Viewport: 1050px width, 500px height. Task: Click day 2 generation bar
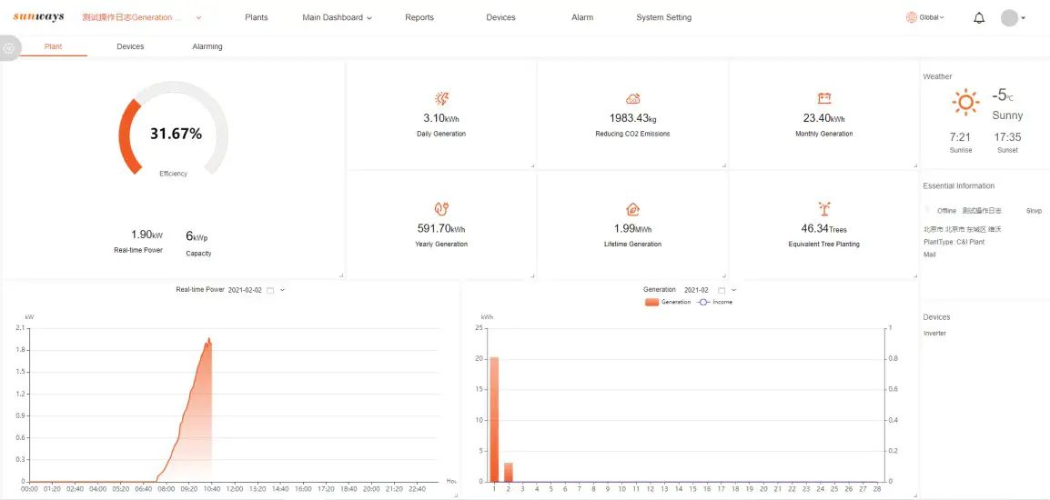tap(509, 472)
